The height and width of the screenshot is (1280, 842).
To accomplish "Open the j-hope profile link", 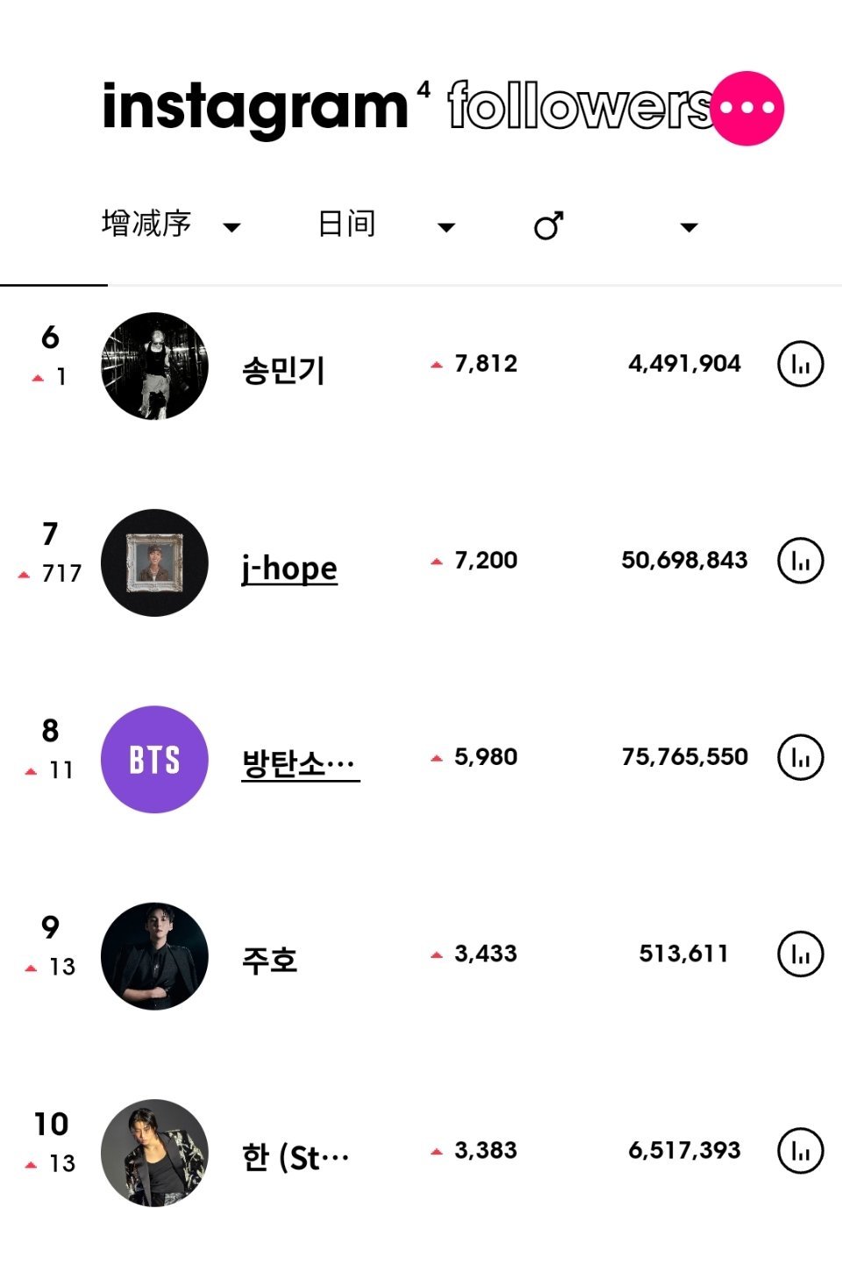I will (x=289, y=568).
